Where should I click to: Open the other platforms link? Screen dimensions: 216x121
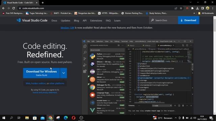coord(57,83)
